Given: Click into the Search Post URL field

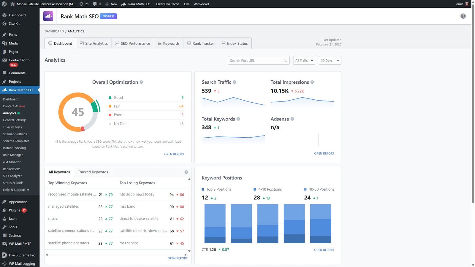Looking at the screenshot, I should point(255,61).
